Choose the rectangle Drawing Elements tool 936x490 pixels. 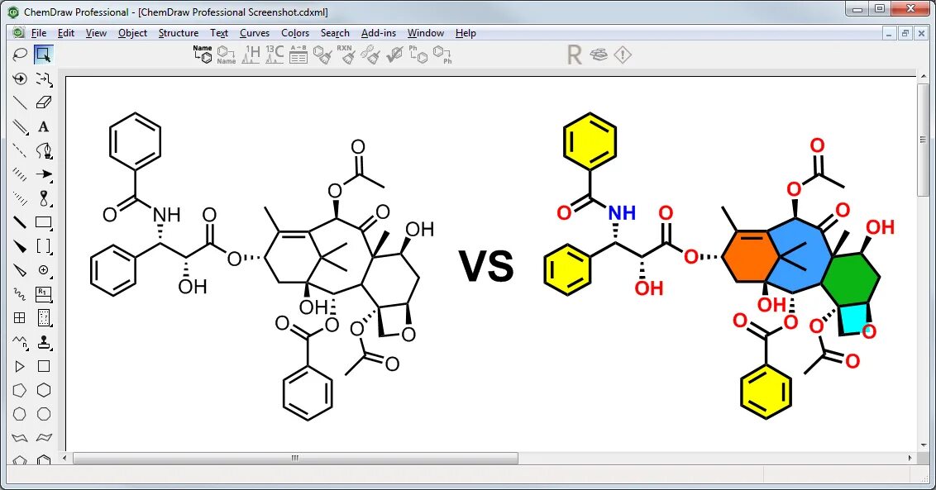(43, 222)
